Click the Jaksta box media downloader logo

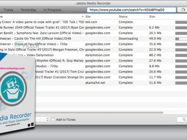click(13, 89)
